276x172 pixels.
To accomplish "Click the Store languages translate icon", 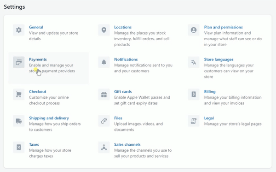I will tap(194, 62).
